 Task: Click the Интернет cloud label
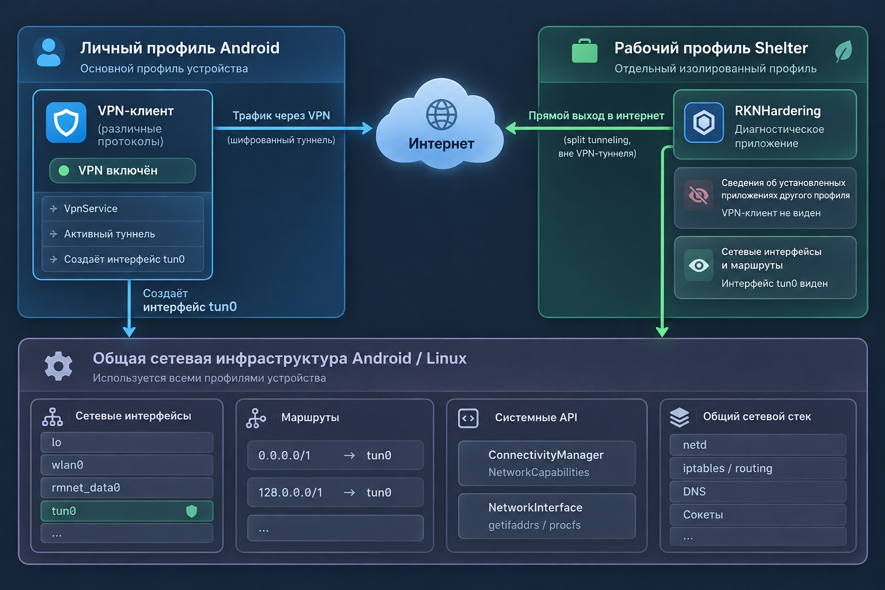coord(441,143)
